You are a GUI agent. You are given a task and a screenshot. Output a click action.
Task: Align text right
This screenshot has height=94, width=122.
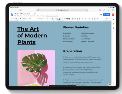click(77, 19)
